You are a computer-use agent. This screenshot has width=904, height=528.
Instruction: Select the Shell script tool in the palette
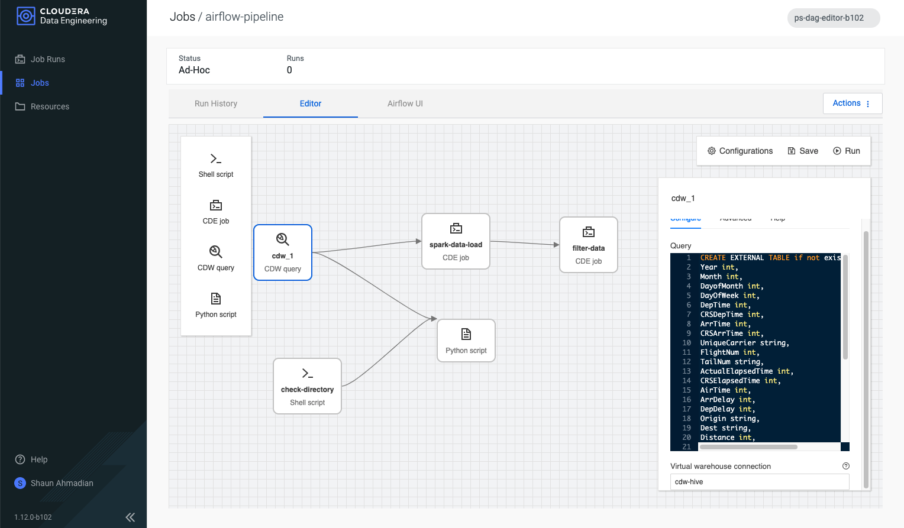[215, 165]
